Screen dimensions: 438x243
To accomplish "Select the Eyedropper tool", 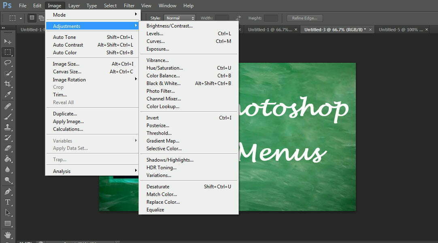I will [x=8, y=95].
